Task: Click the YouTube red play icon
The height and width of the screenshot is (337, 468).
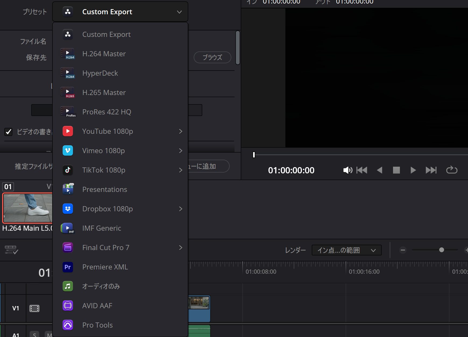Action: click(68, 131)
